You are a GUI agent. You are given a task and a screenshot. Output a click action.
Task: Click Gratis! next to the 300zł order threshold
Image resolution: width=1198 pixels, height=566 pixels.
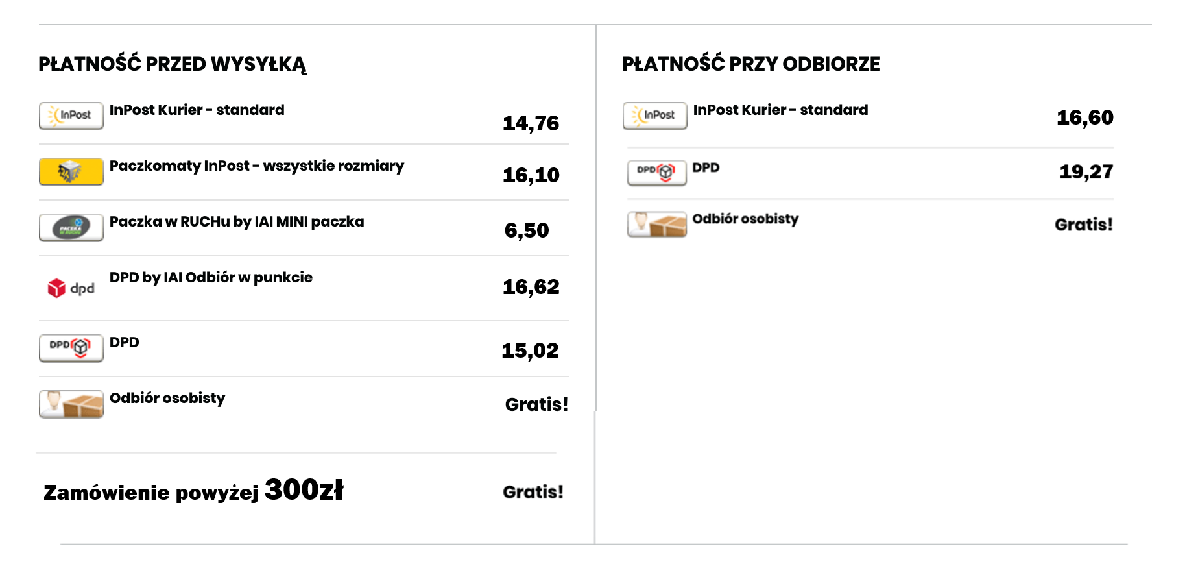point(533,492)
